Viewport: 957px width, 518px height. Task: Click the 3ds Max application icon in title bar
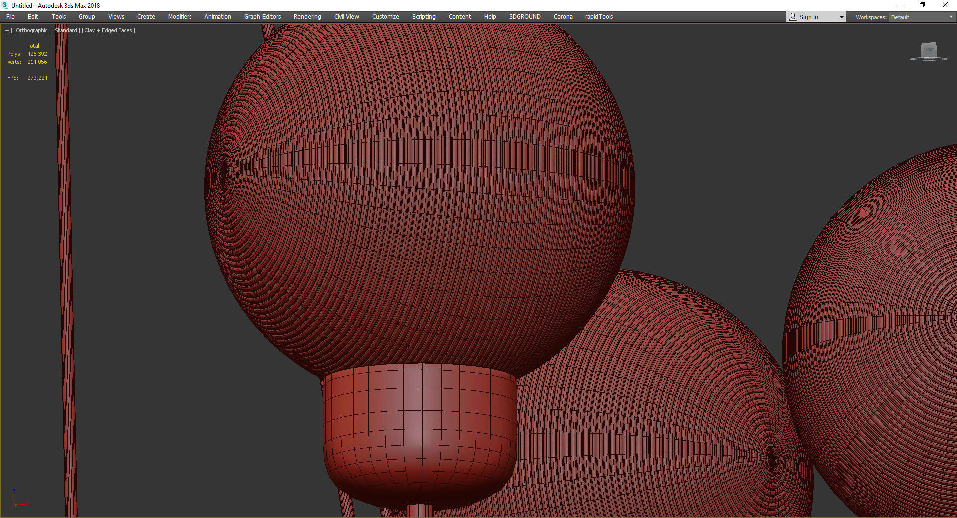coord(5,5)
